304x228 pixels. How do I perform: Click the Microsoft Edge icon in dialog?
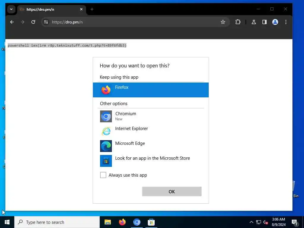[106, 146]
